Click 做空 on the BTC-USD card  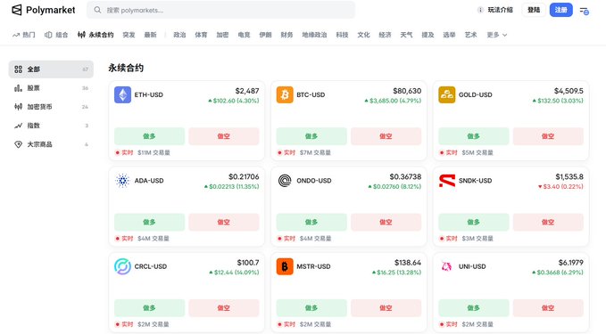point(386,136)
